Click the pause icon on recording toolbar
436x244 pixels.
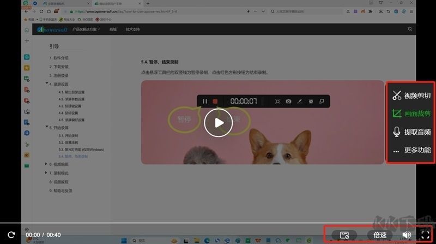coord(205,102)
